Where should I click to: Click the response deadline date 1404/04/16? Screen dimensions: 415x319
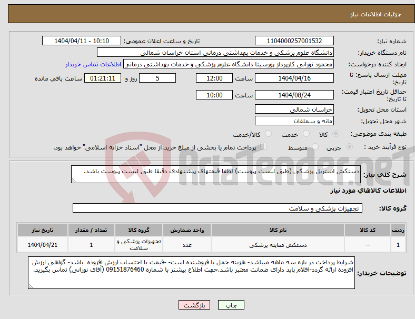(294, 78)
